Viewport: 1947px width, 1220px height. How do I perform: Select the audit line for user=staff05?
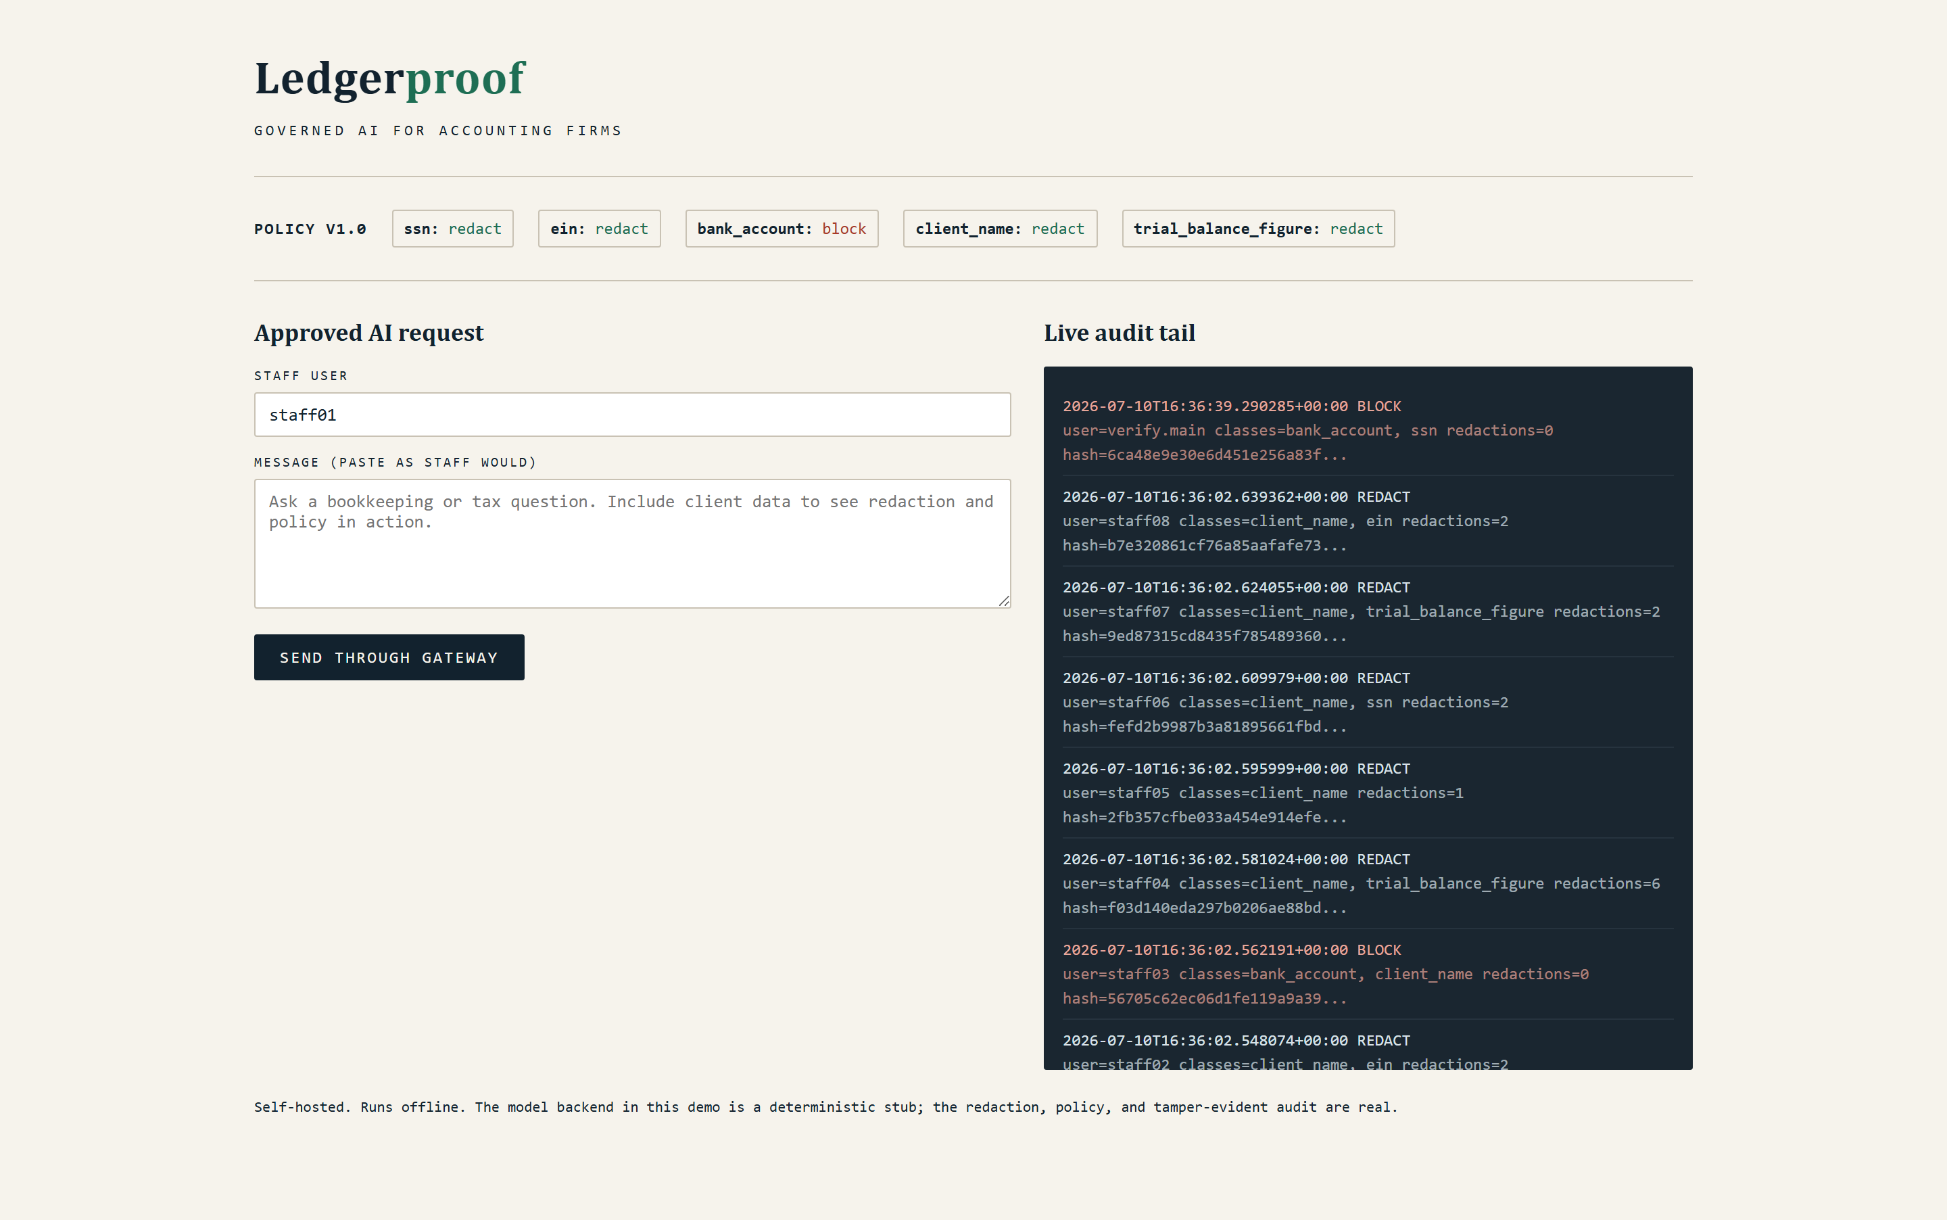pos(1263,793)
